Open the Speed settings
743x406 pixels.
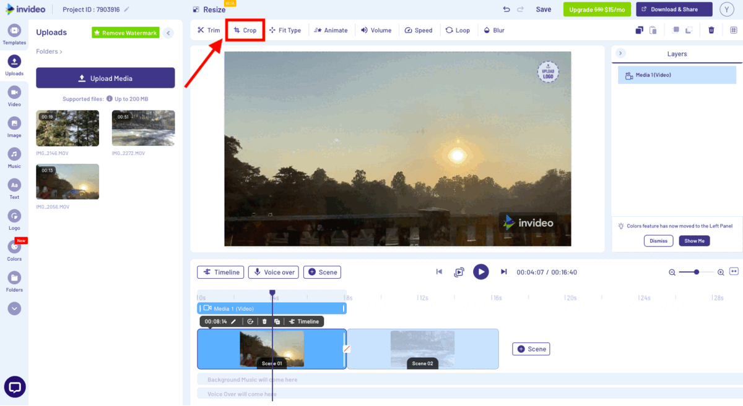pyautogui.click(x=419, y=30)
